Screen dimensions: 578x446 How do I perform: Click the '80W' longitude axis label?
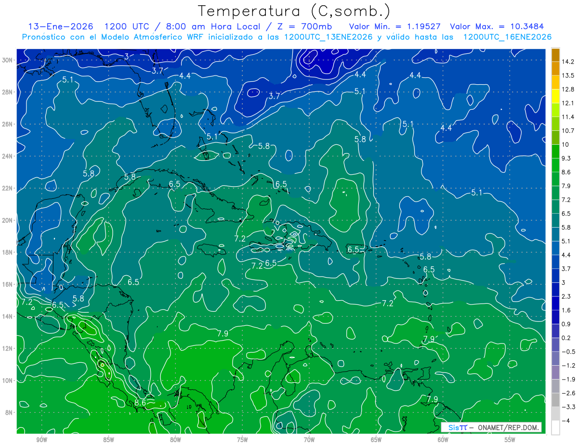[x=175, y=440]
